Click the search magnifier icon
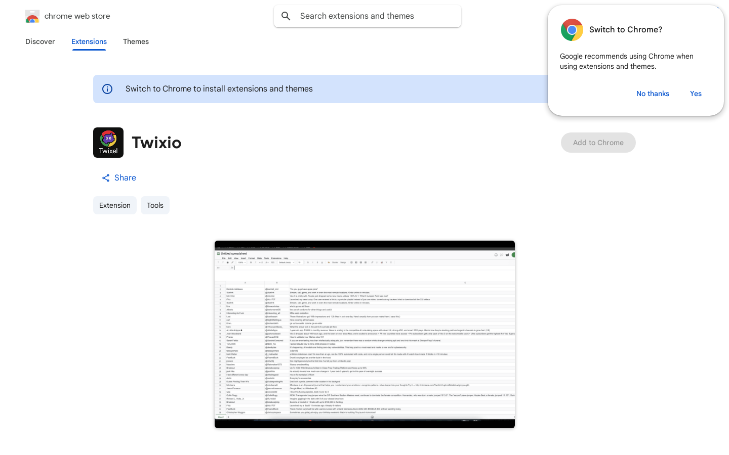The image size is (729, 455). pos(286,16)
